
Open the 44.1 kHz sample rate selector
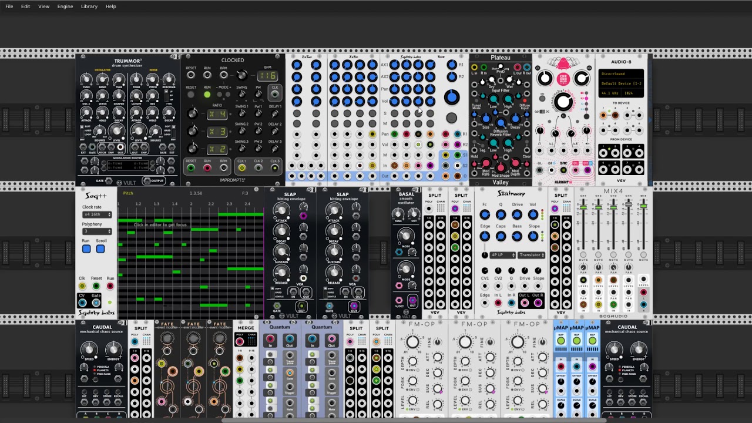pos(609,93)
